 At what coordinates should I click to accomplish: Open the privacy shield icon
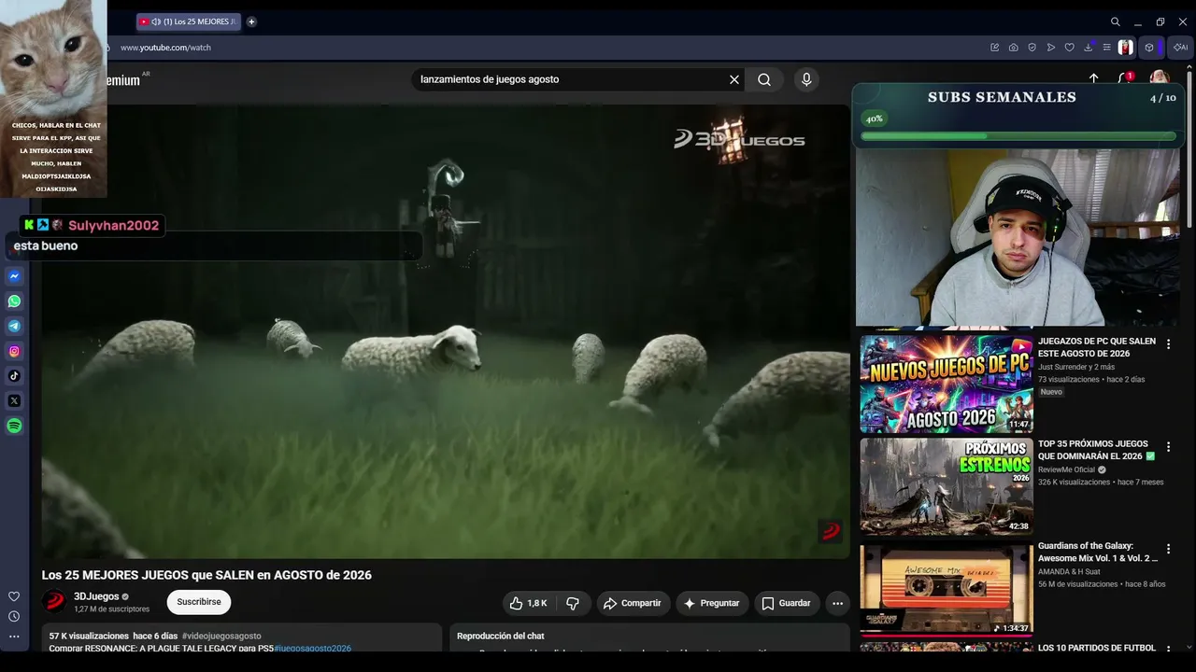click(1032, 48)
